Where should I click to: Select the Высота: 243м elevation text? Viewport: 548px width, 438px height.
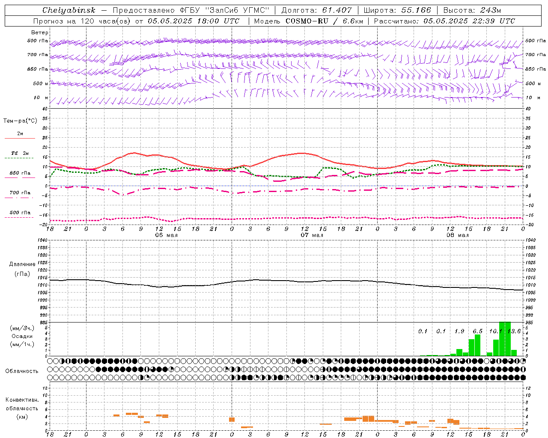coord(472,10)
